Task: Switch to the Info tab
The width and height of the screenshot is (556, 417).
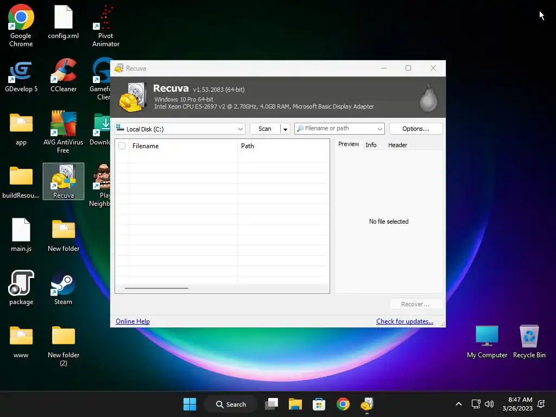Action: (371, 144)
